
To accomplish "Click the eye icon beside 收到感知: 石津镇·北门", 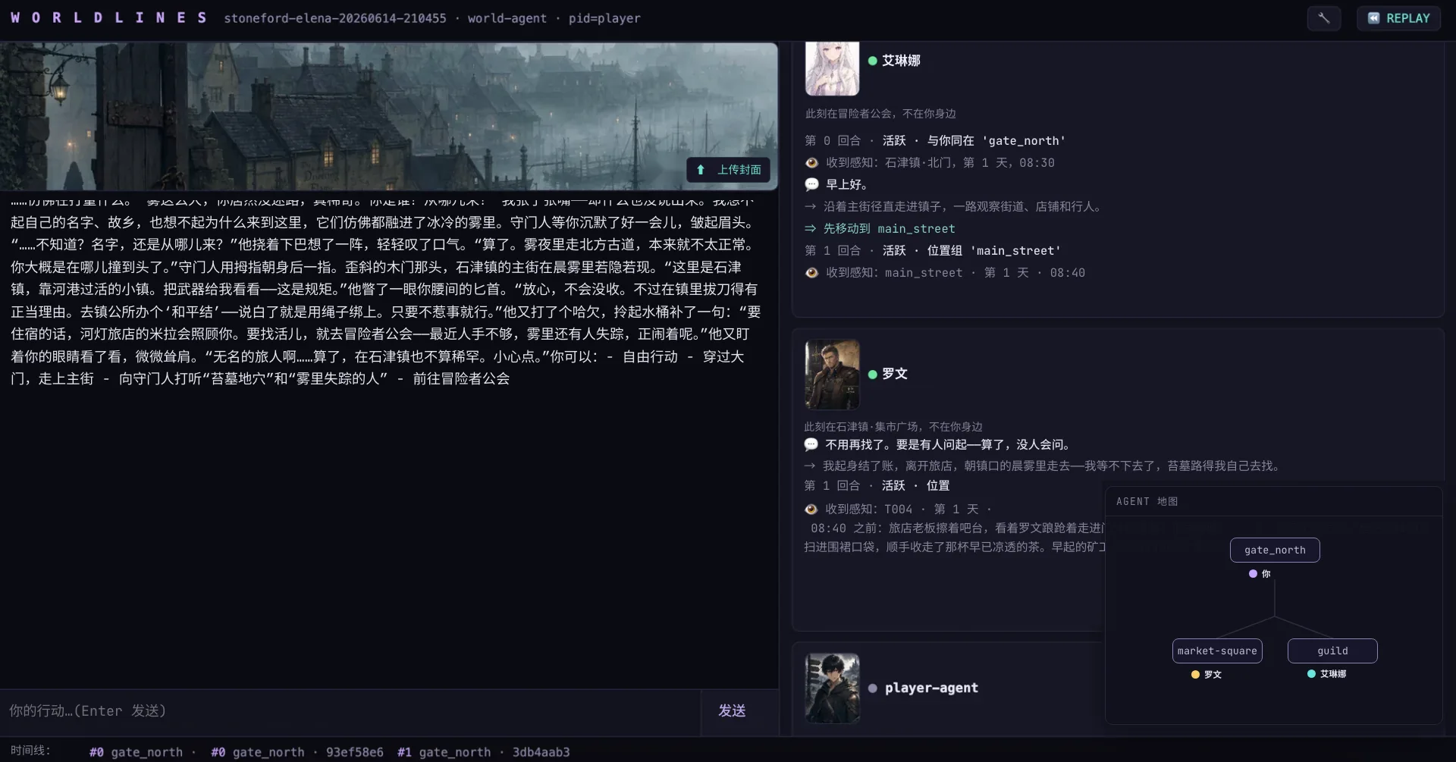I will [x=811, y=162].
